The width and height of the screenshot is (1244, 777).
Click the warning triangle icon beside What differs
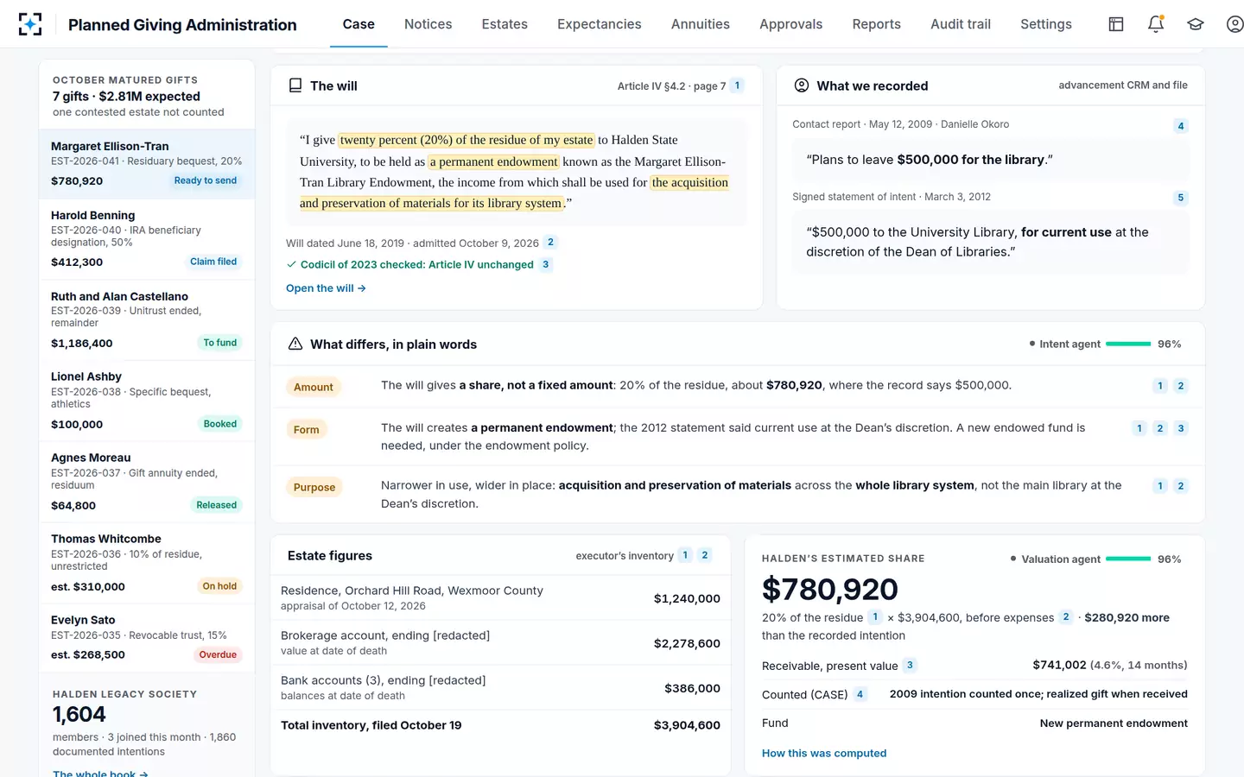click(x=295, y=344)
